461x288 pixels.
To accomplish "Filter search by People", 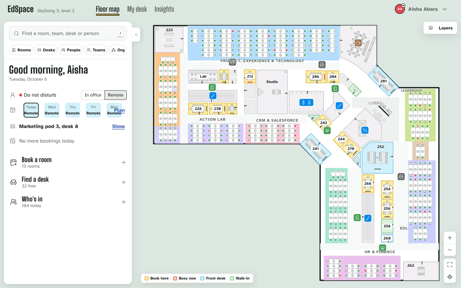I will [x=71, y=50].
